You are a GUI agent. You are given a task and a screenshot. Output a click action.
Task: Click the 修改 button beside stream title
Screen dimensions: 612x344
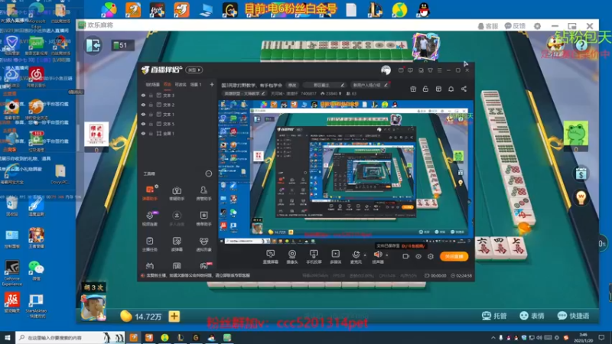(292, 85)
